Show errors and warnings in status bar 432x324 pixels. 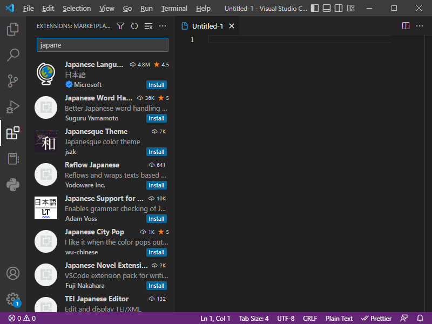pos(22,318)
